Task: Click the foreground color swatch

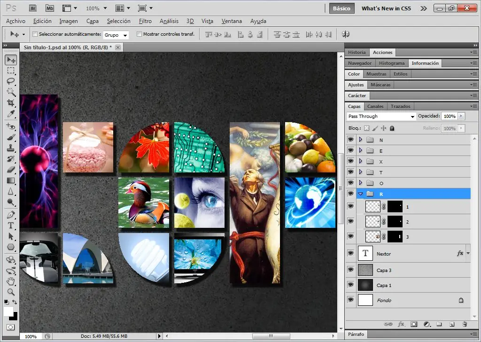Action: pos(8,311)
